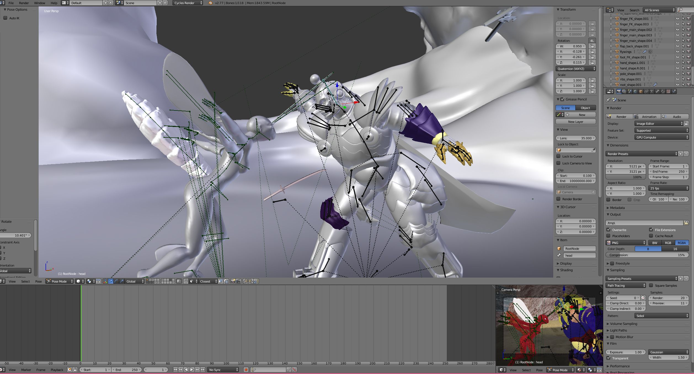
Task: Enable the rotate manipulator in viewport header
Action: [x=116, y=281]
